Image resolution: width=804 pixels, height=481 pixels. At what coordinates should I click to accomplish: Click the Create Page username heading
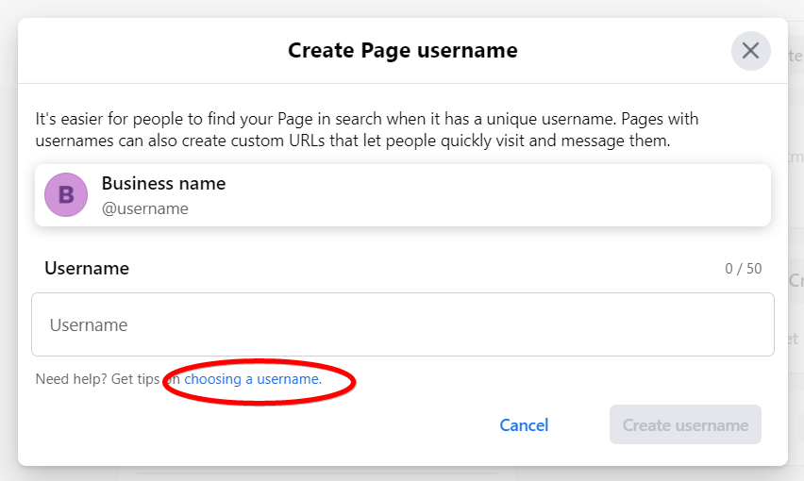(x=403, y=51)
